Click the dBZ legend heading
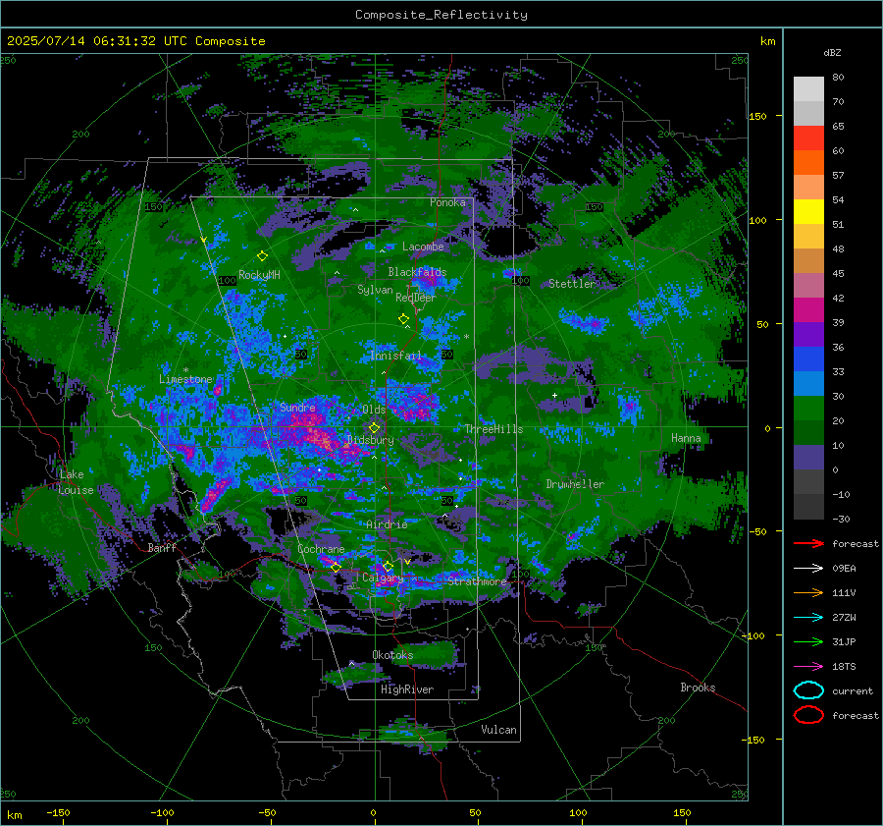Viewport: 883px width, 826px height. [832, 52]
